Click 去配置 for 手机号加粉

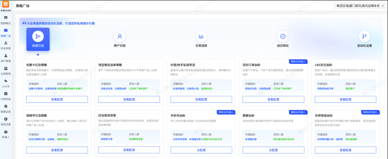tap(201, 150)
